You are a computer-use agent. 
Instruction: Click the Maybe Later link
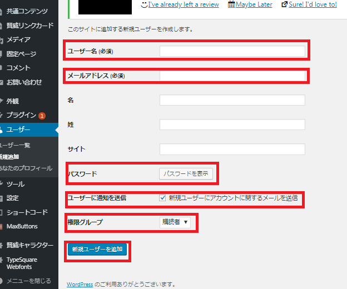[254, 4]
